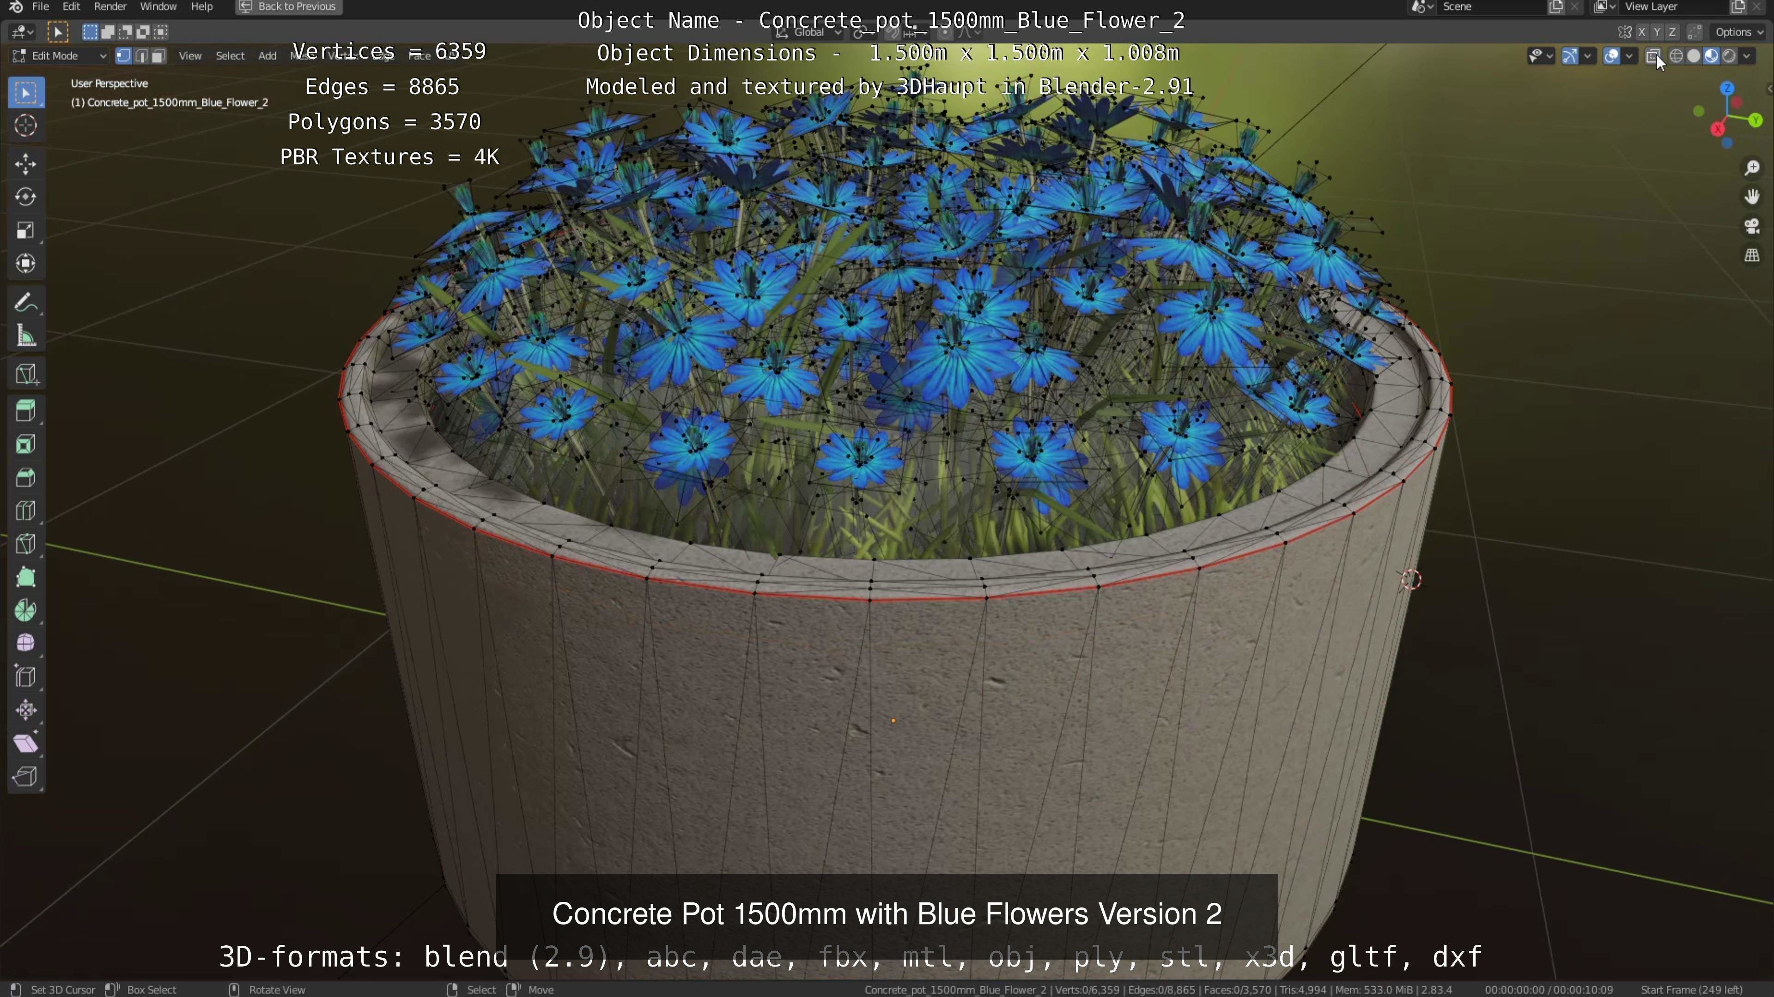Open the object type visibility dropdown
The image size is (1774, 997).
click(x=1541, y=56)
